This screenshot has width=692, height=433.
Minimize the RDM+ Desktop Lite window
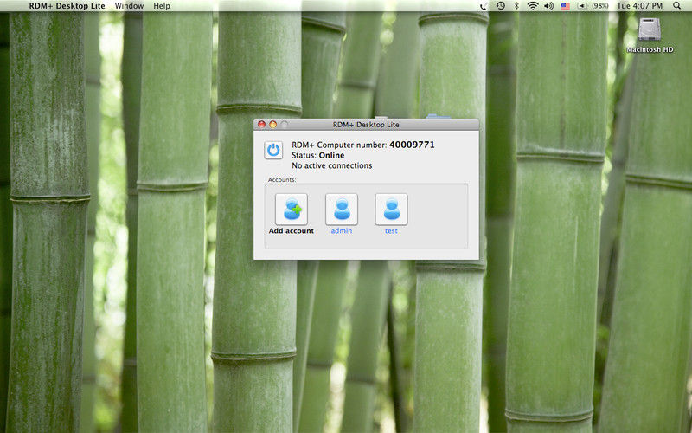point(272,125)
